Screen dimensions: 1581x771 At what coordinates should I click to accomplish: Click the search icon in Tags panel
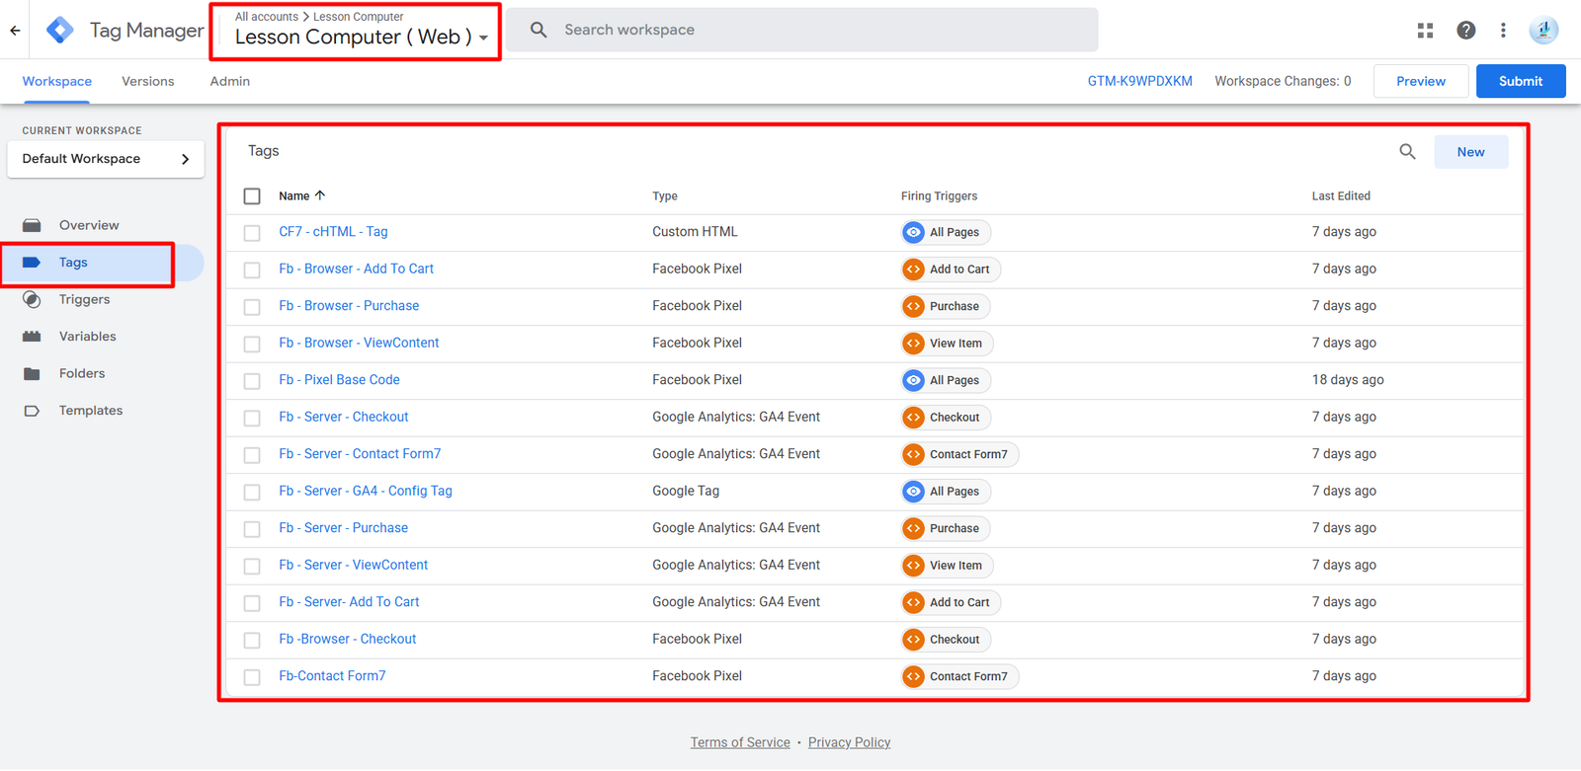coord(1407,152)
